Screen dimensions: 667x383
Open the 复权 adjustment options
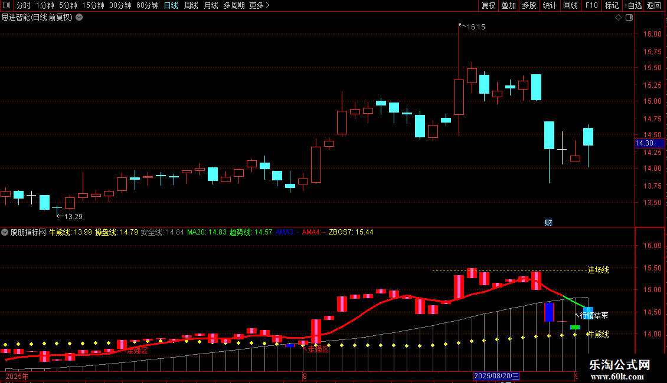488,5
